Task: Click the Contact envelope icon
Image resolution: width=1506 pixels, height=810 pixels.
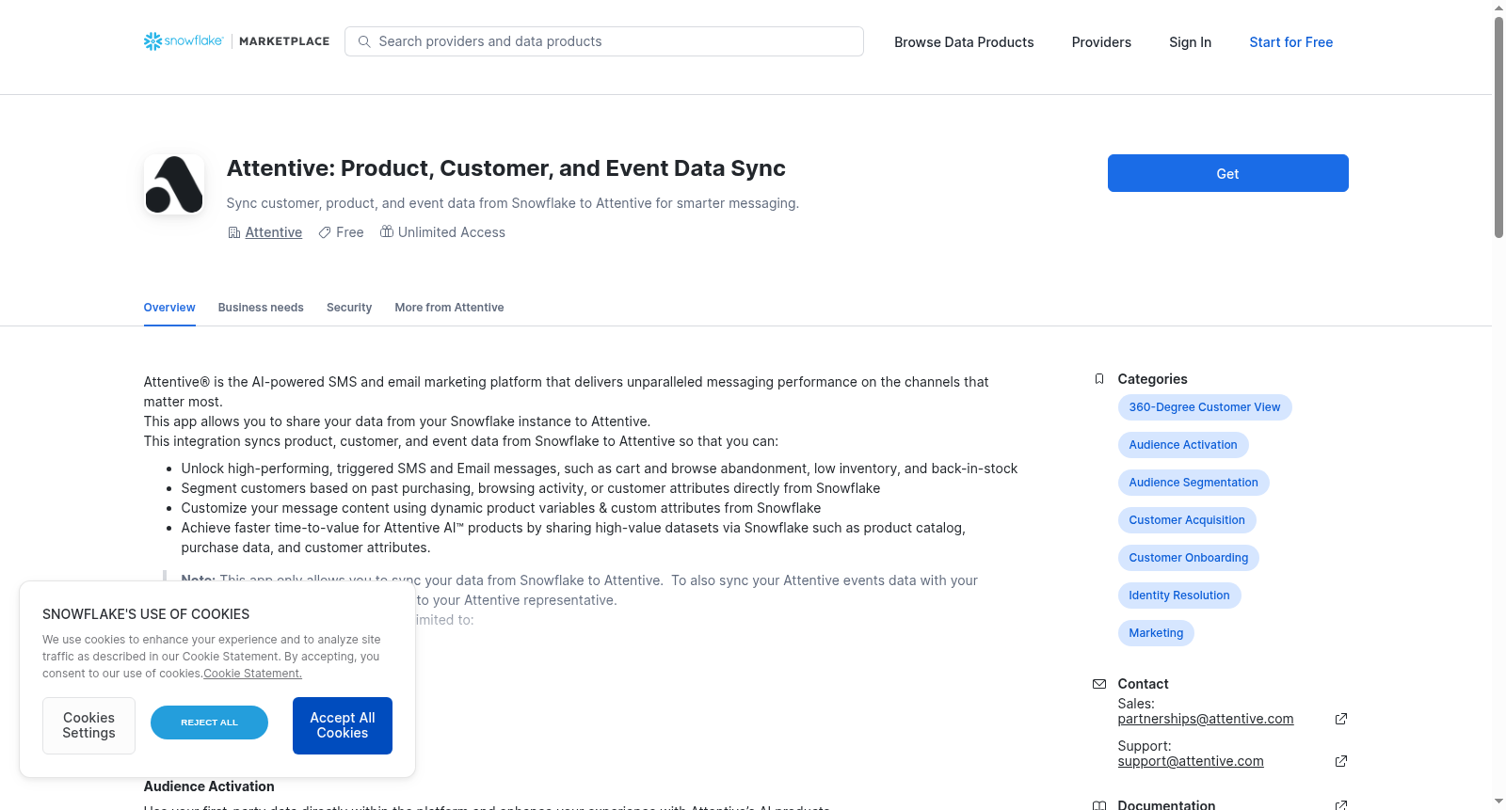Action: click(1099, 684)
